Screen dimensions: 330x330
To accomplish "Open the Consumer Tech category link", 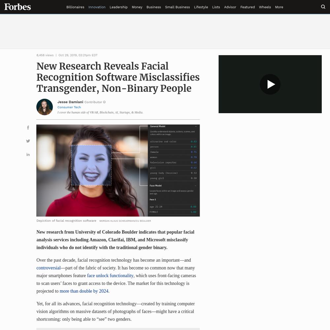I will (69, 107).
